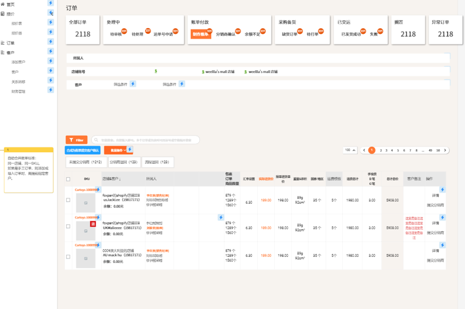
Task: Click the 报价 calculator icon in sidebar
Action: [3, 13]
